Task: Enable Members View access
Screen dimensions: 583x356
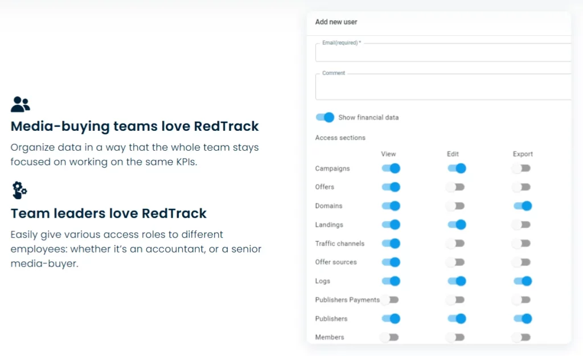Action: pyautogui.click(x=391, y=337)
